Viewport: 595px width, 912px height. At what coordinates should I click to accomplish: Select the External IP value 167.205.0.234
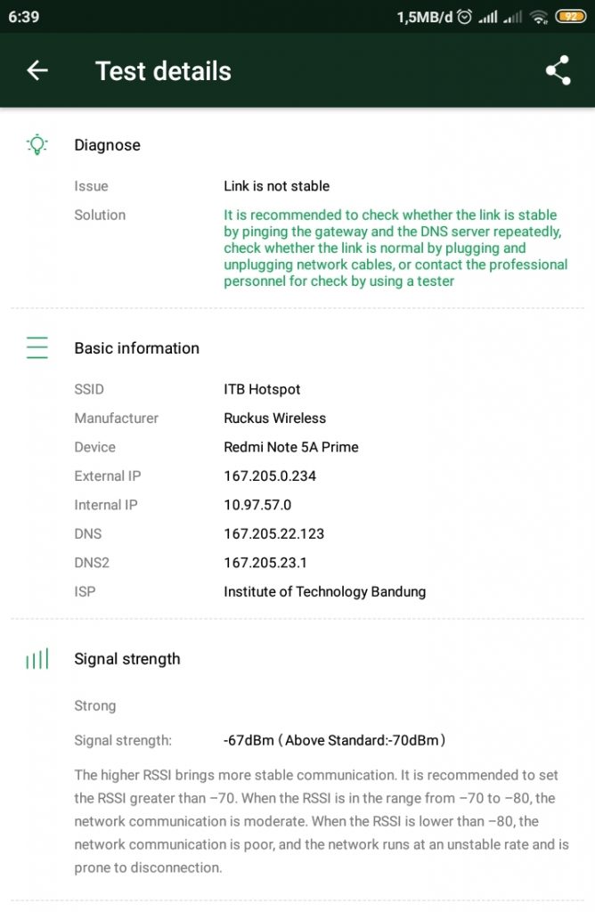pos(270,476)
